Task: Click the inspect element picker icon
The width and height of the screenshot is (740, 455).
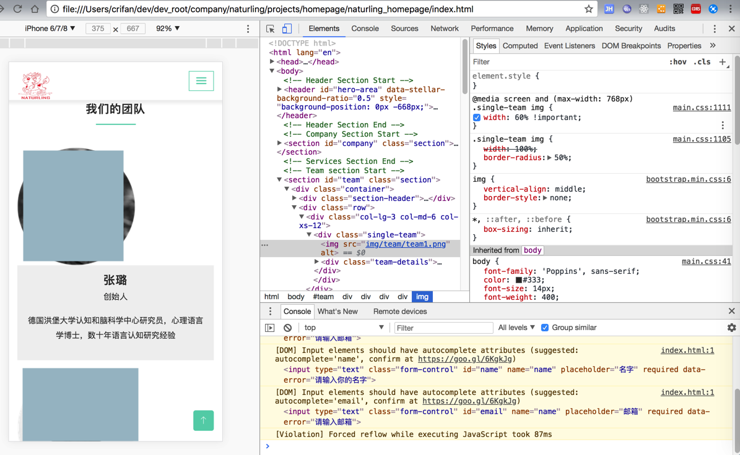Action: coord(271,29)
